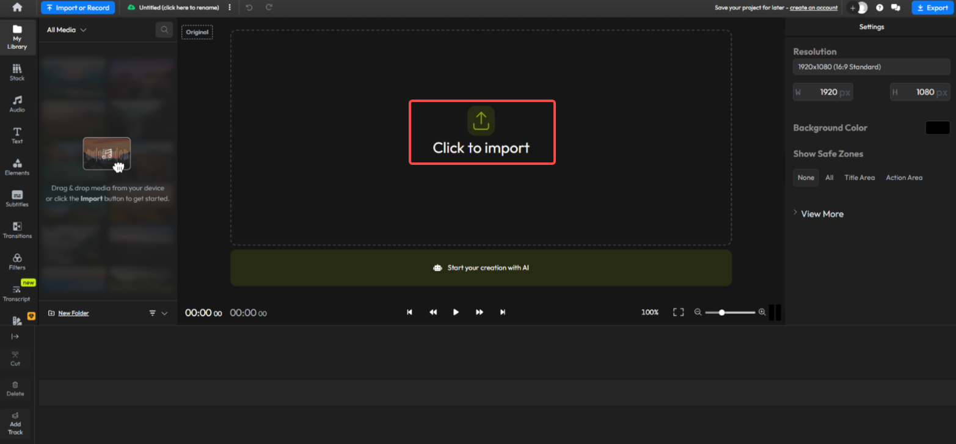Open the Text panel

point(17,136)
